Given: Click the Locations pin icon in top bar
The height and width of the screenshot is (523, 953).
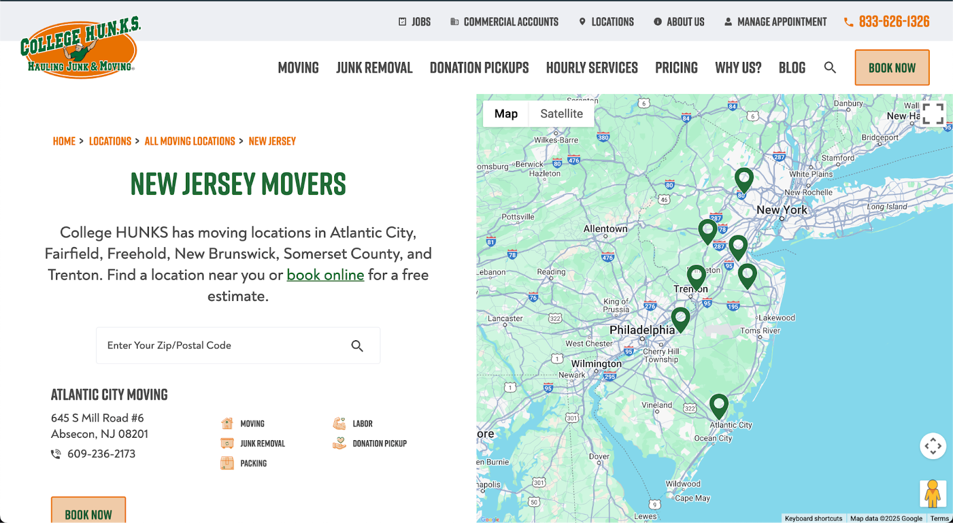Looking at the screenshot, I should click(583, 21).
